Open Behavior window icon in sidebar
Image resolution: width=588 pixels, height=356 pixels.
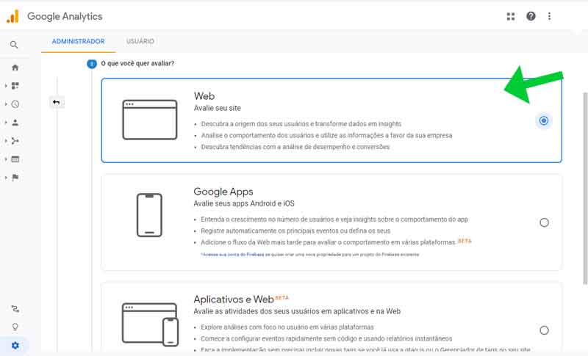point(15,159)
